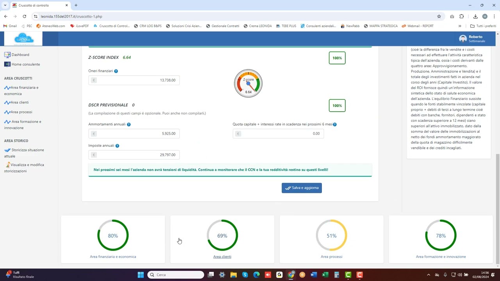The width and height of the screenshot is (500, 281).
Task: Click the help icon beside Imposte annuali
Action: point(117,146)
